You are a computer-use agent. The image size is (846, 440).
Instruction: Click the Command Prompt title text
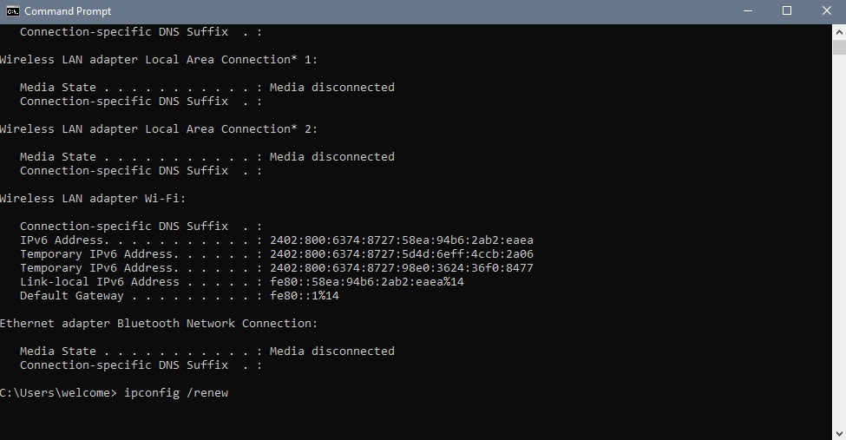[68, 11]
